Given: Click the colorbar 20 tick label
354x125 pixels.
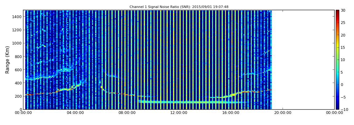Looking at the screenshot, I should coord(343,35).
